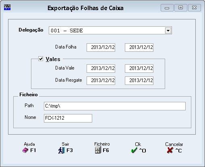The width and height of the screenshot is (205, 167).
Task: Click the Nome field with FCX-1212
Action: (68, 118)
